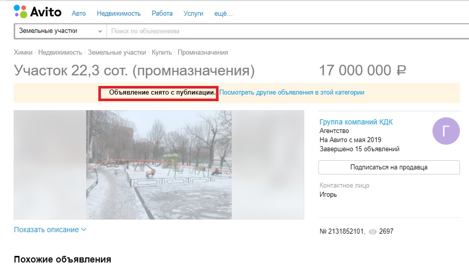Click the Avito logo
Screen dimensions: 469x265
tap(38, 12)
